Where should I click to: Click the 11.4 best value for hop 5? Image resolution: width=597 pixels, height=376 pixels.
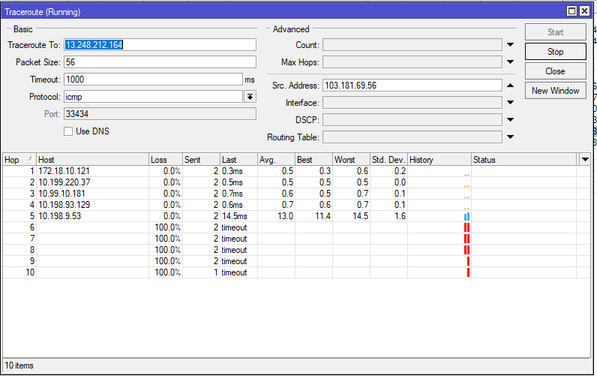322,216
